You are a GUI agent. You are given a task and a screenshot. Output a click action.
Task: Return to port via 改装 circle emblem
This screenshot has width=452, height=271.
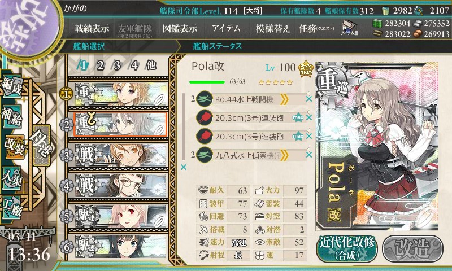point(28,24)
